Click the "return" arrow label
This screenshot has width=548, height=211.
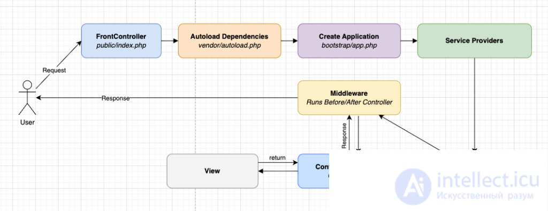(277, 158)
